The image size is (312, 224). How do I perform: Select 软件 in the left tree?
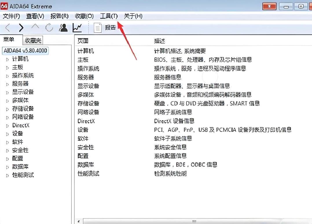point(17,142)
